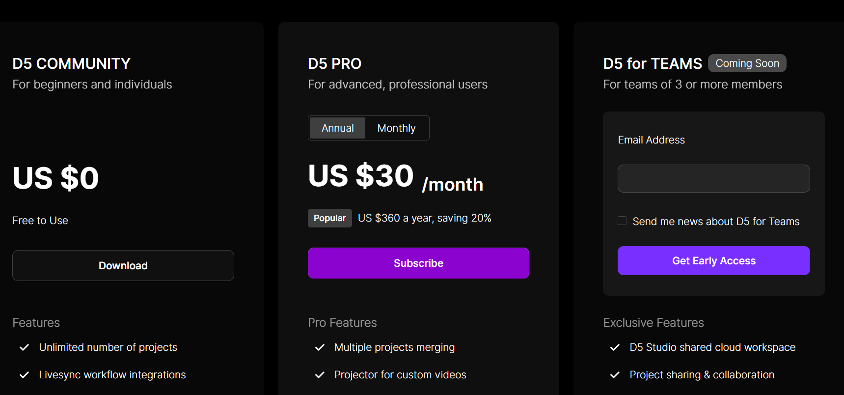Click the Send me news label text
This screenshot has width=844, height=395.
point(716,222)
